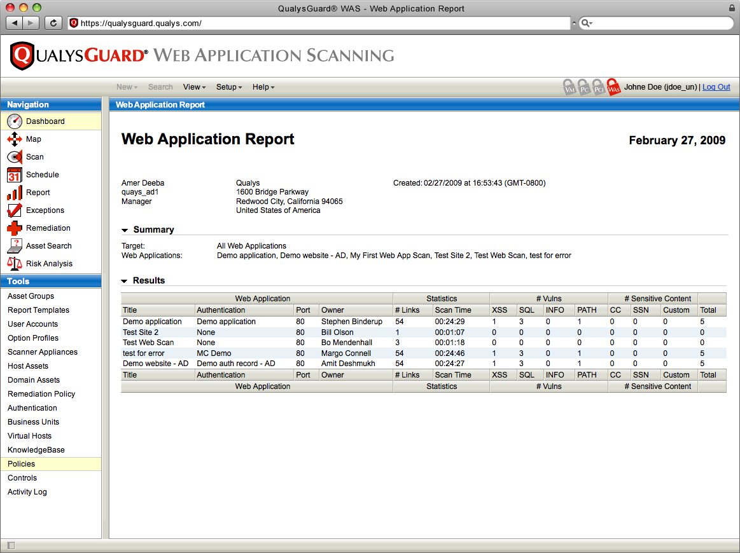Open Map via its arrows icon
The width and height of the screenshot is (740, 553).
[15, 139]
